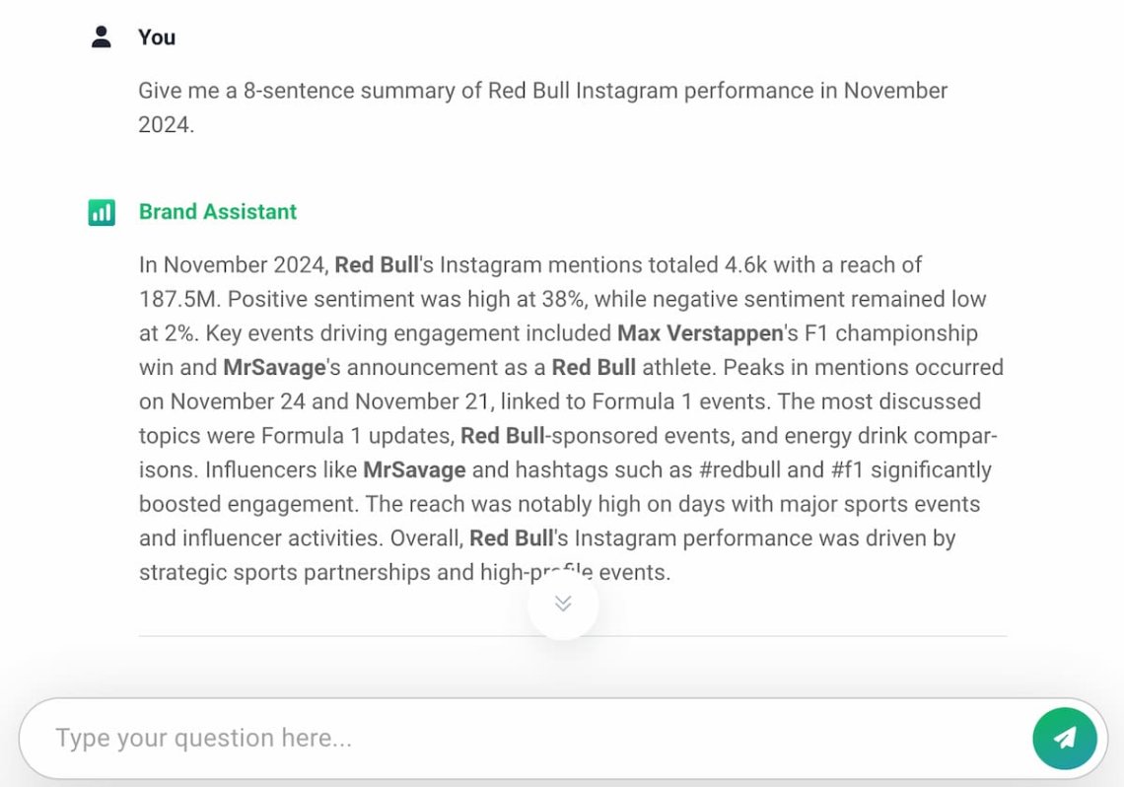Viewport: 1124px width, 787px height.
Task: Click the 187.5M reach figure
Action: click(x=177, y=300)
